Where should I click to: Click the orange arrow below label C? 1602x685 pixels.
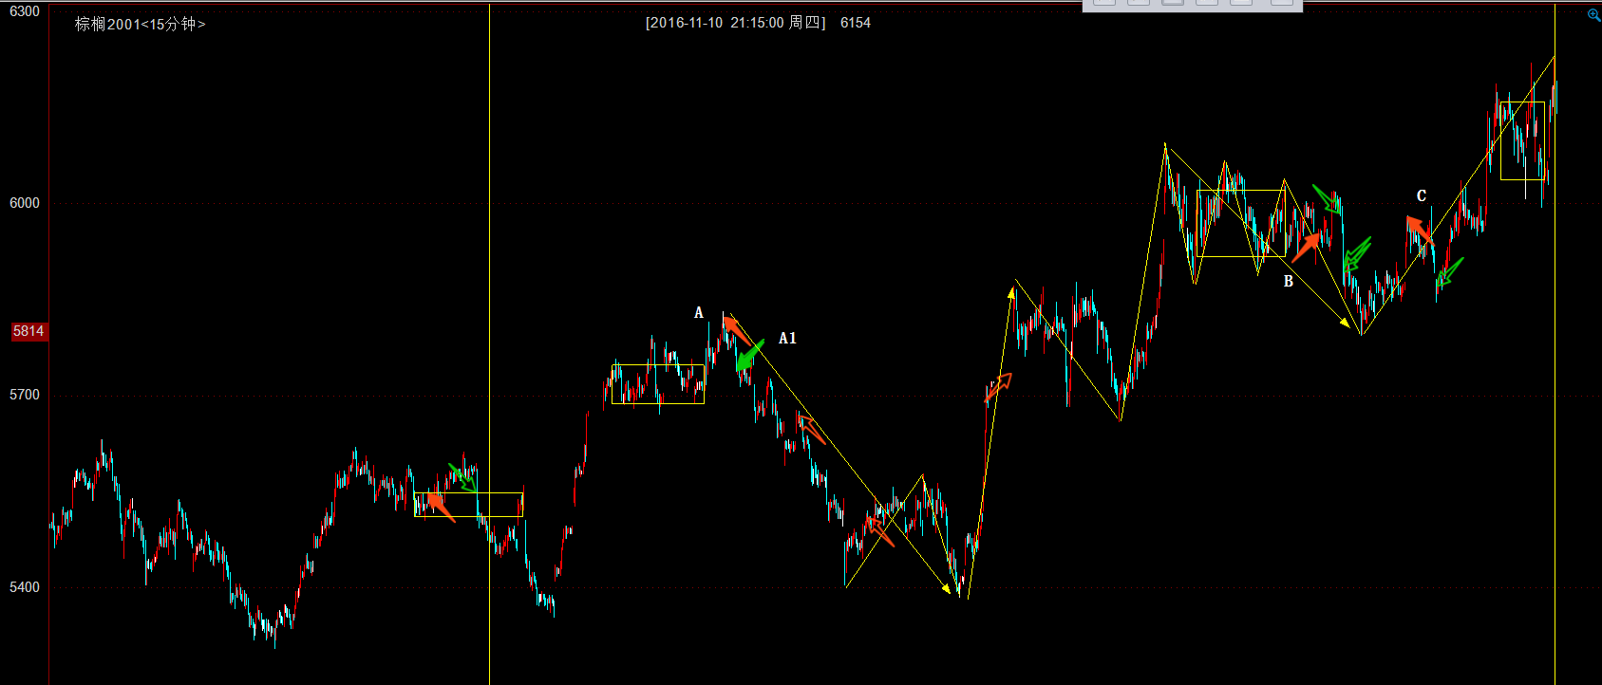tap(1420, 231)
